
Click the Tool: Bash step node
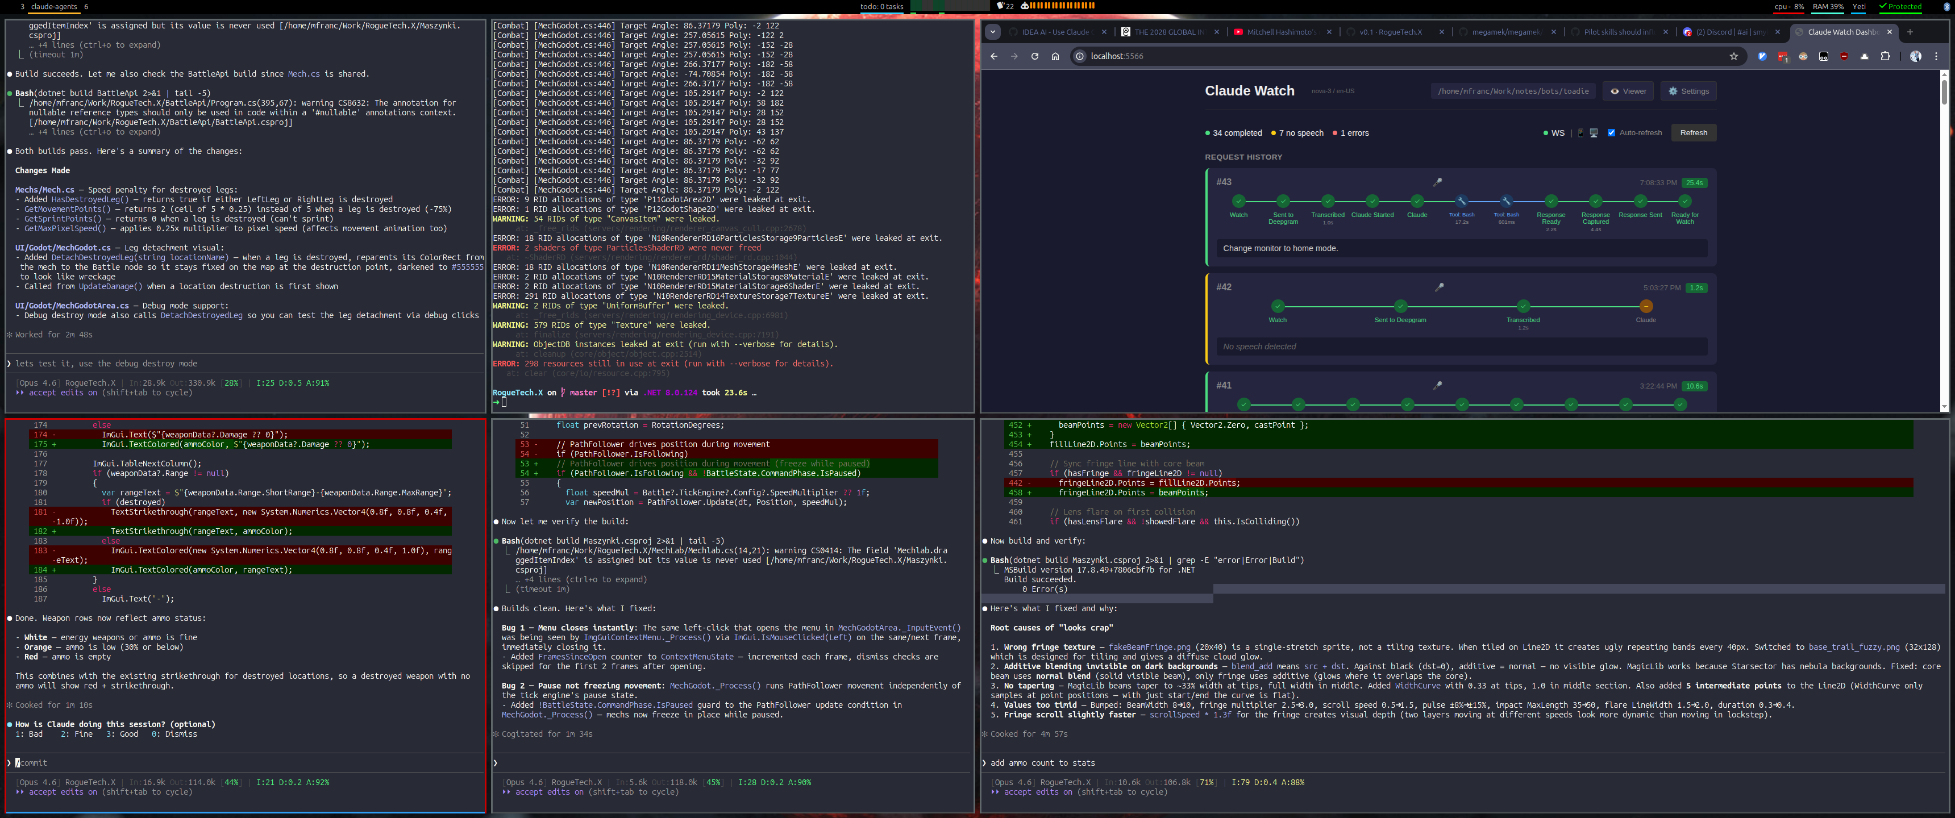(1462, 201)
